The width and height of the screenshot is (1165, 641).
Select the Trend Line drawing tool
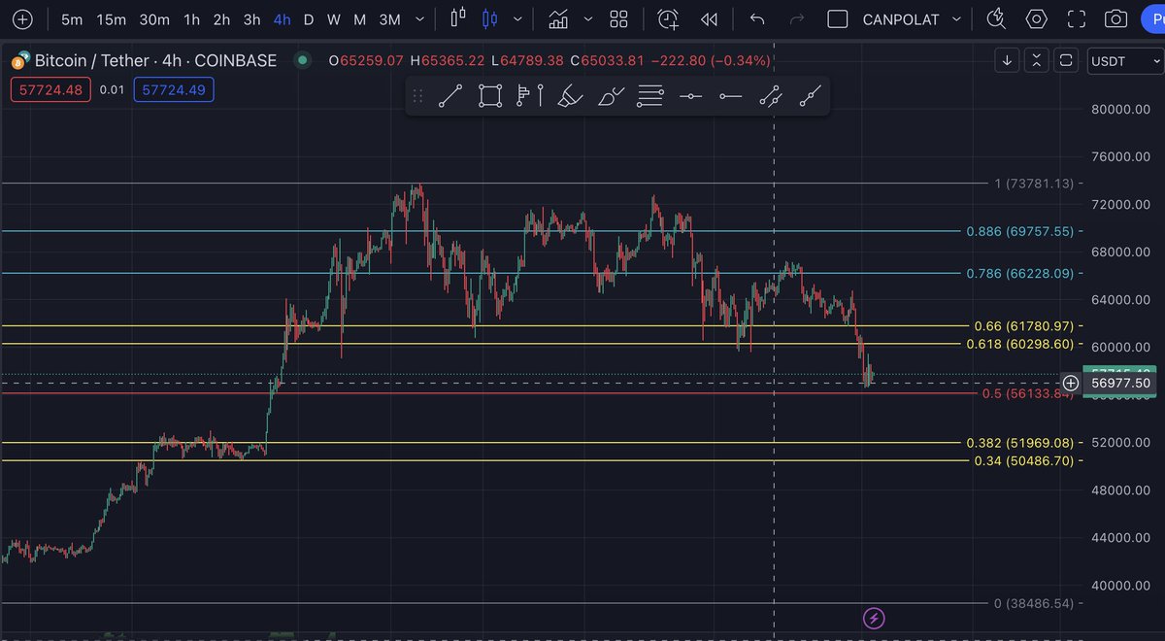tap(449, 95)
